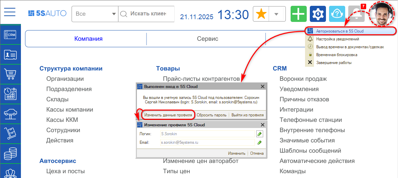This screenshot has width=398, height=178.
Task: Open the 'Цеха и посты' link
Action: [66, 171]
